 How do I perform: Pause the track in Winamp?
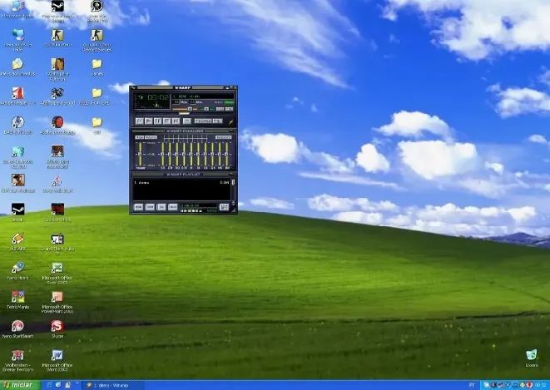158,121
